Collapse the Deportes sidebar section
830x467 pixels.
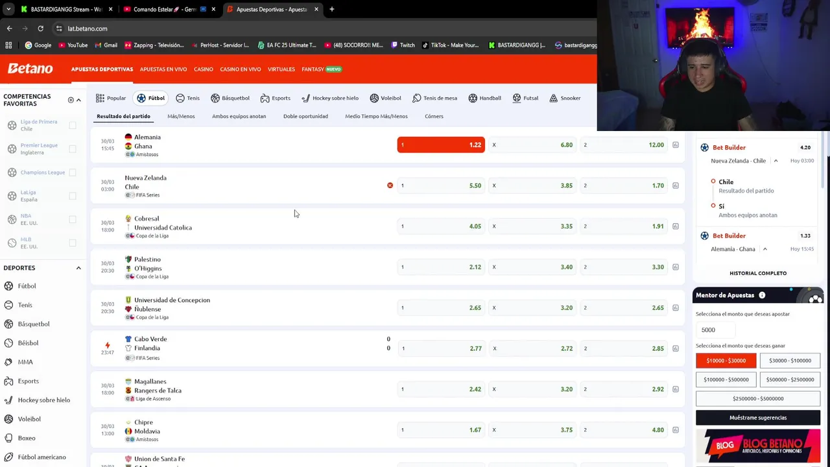(78, 268)
